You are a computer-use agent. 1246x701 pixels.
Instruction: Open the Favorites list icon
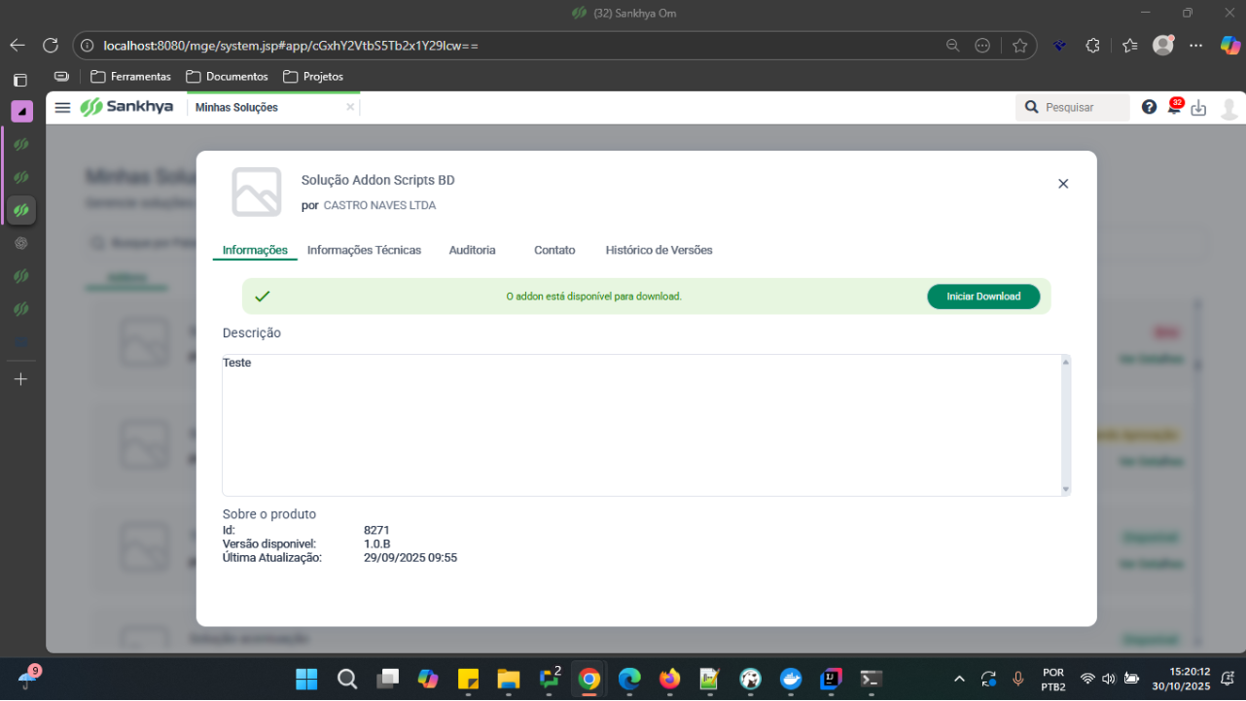pos(1129,46)
